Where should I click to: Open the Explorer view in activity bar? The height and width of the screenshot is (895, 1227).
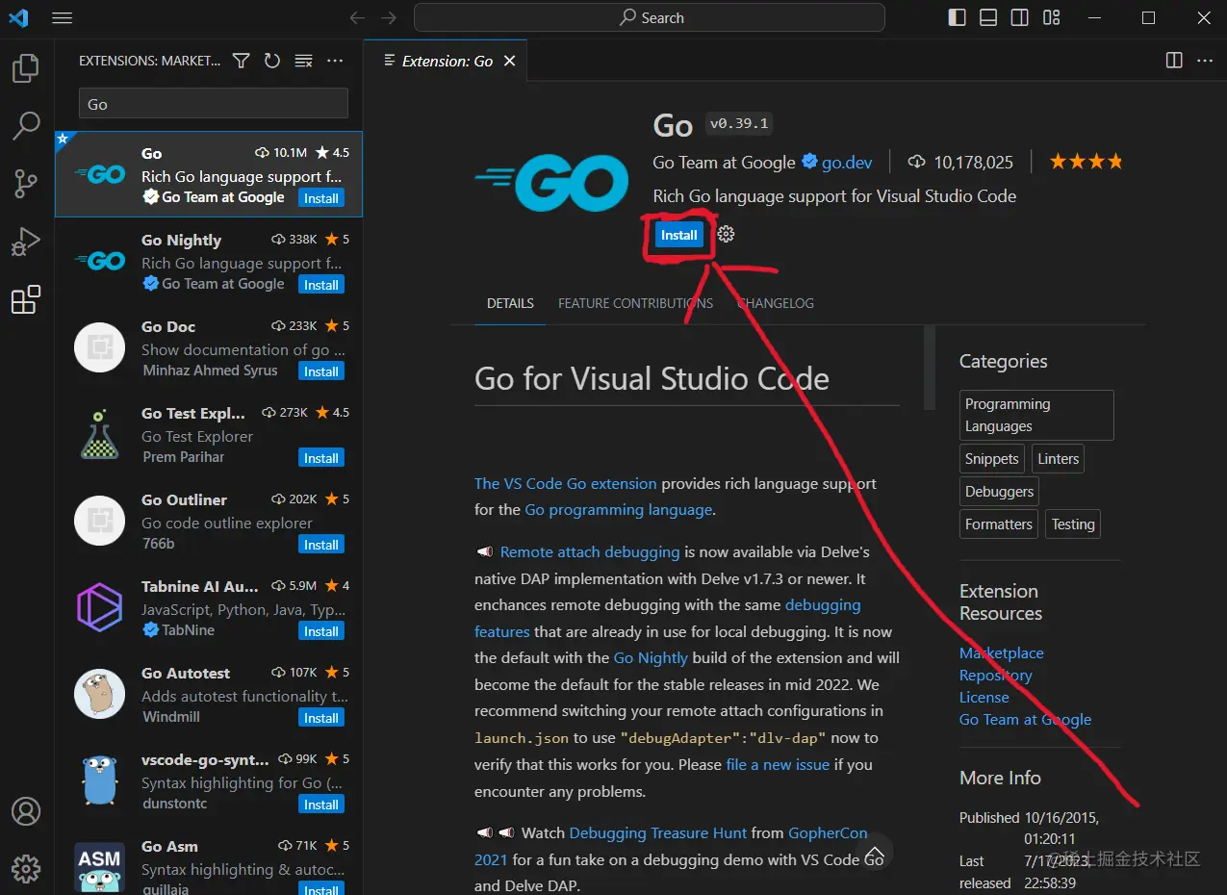pyautogui.click(x=26, y=67)
